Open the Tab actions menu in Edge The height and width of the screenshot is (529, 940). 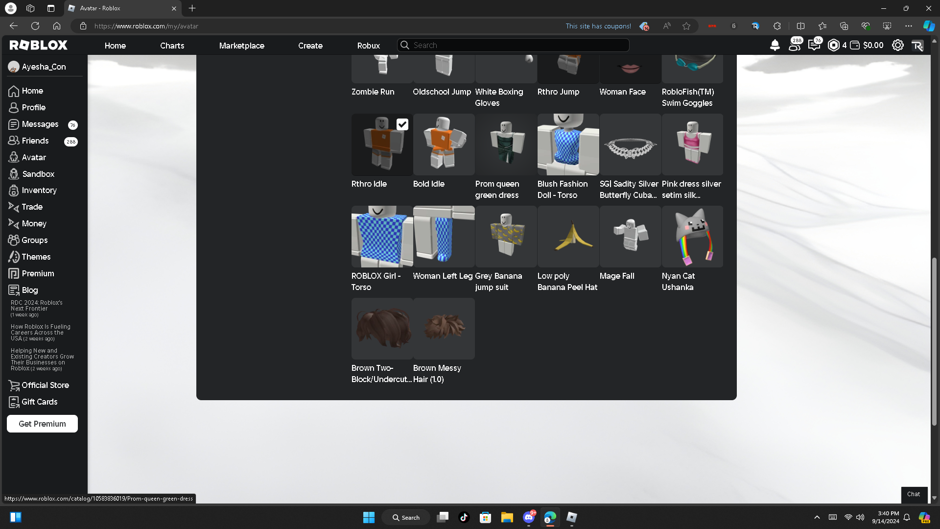click(x=51, y=8)
